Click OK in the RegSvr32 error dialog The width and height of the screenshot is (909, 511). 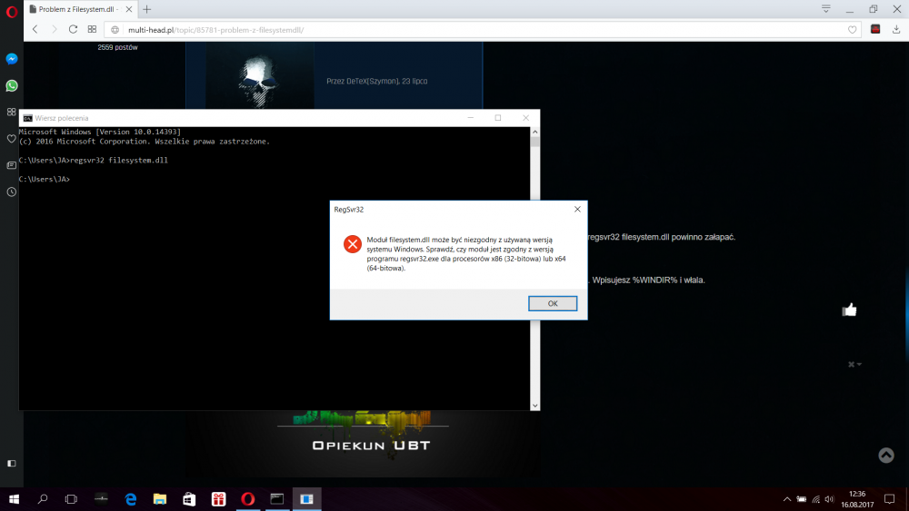click(553, 303)
